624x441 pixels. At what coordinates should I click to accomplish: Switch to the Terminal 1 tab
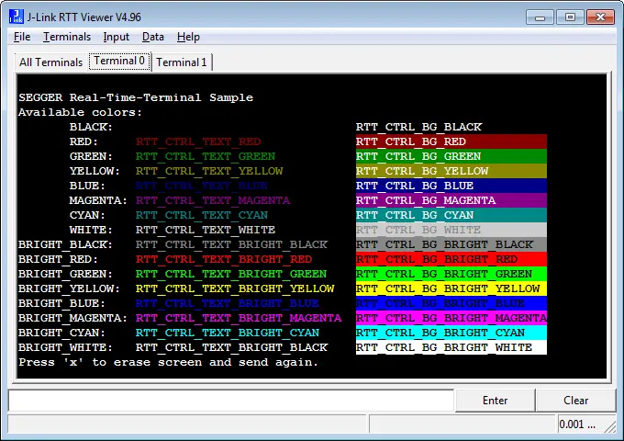[x=182, y=62]
